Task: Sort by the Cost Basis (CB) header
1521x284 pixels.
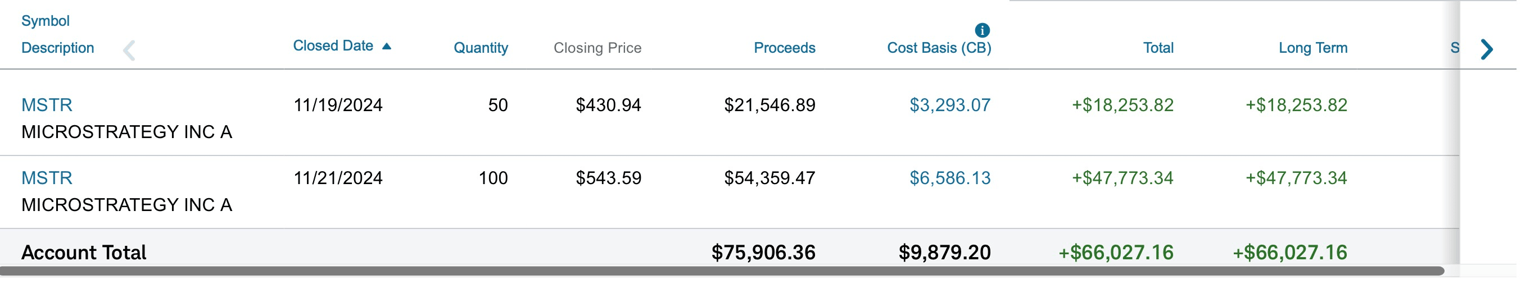Action: tap(939, 48)
